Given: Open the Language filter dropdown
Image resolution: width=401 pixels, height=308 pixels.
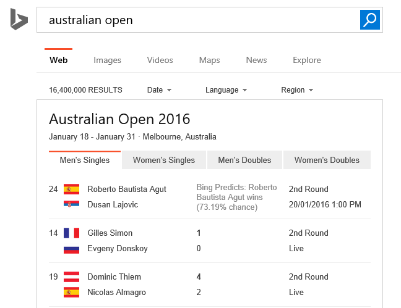Looking at the screenshot, I should (x=226, y=90).
